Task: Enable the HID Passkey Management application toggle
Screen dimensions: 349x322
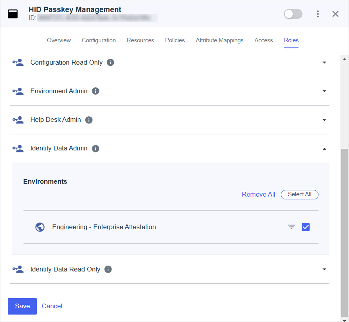Action: 293,14
